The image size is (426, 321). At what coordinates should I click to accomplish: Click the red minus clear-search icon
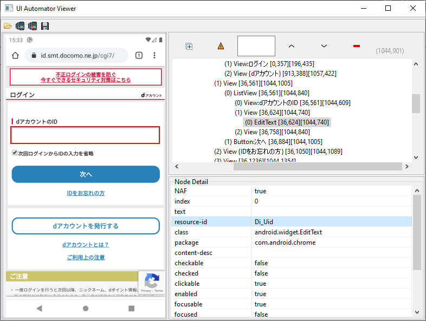point(357,46)
